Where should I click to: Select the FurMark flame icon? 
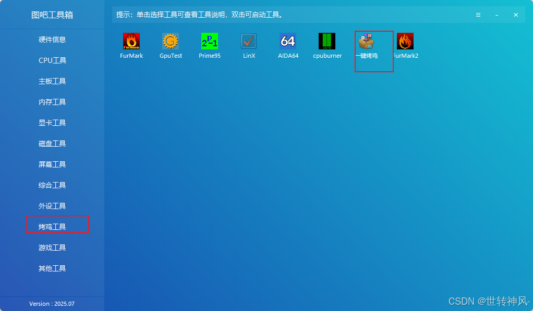131,41
